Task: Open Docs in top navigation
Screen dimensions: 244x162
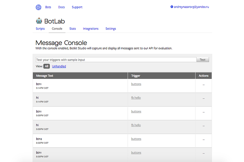Action: (x=62, y=7)
